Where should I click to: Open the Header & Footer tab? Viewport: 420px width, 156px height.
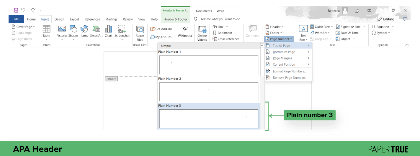coord(175,19)
